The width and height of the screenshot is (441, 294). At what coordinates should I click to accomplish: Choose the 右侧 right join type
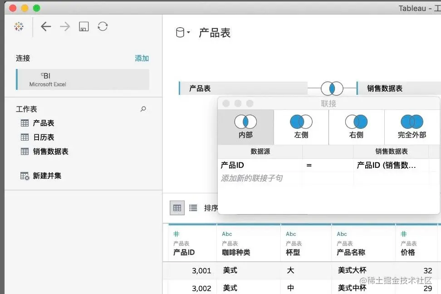pos(356,127)
